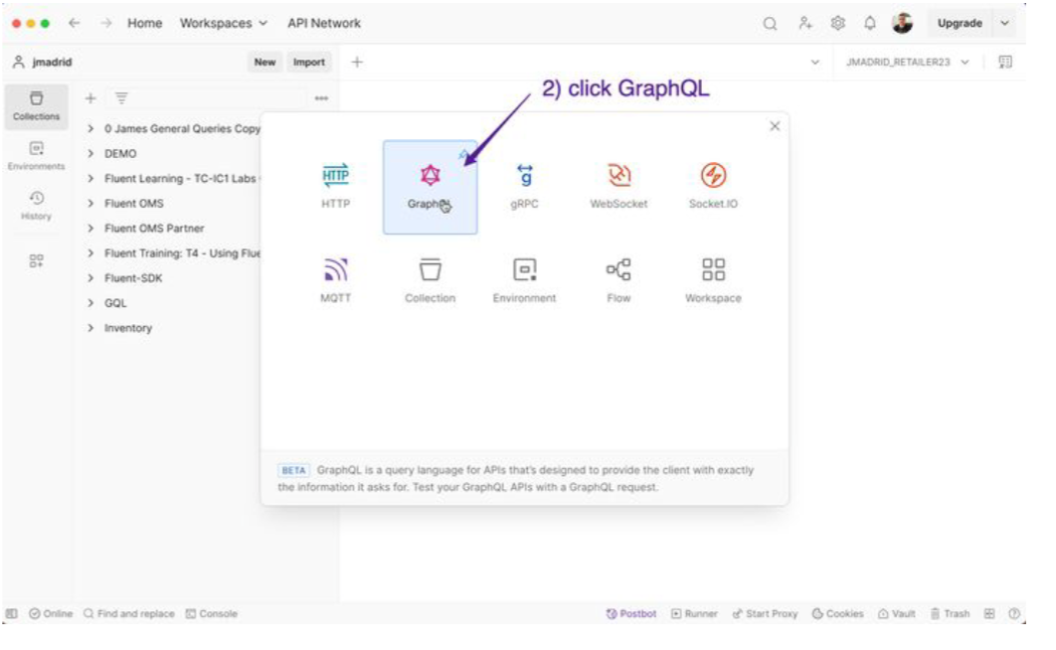Open the Environments sidebar panel

tap(36, 149)
